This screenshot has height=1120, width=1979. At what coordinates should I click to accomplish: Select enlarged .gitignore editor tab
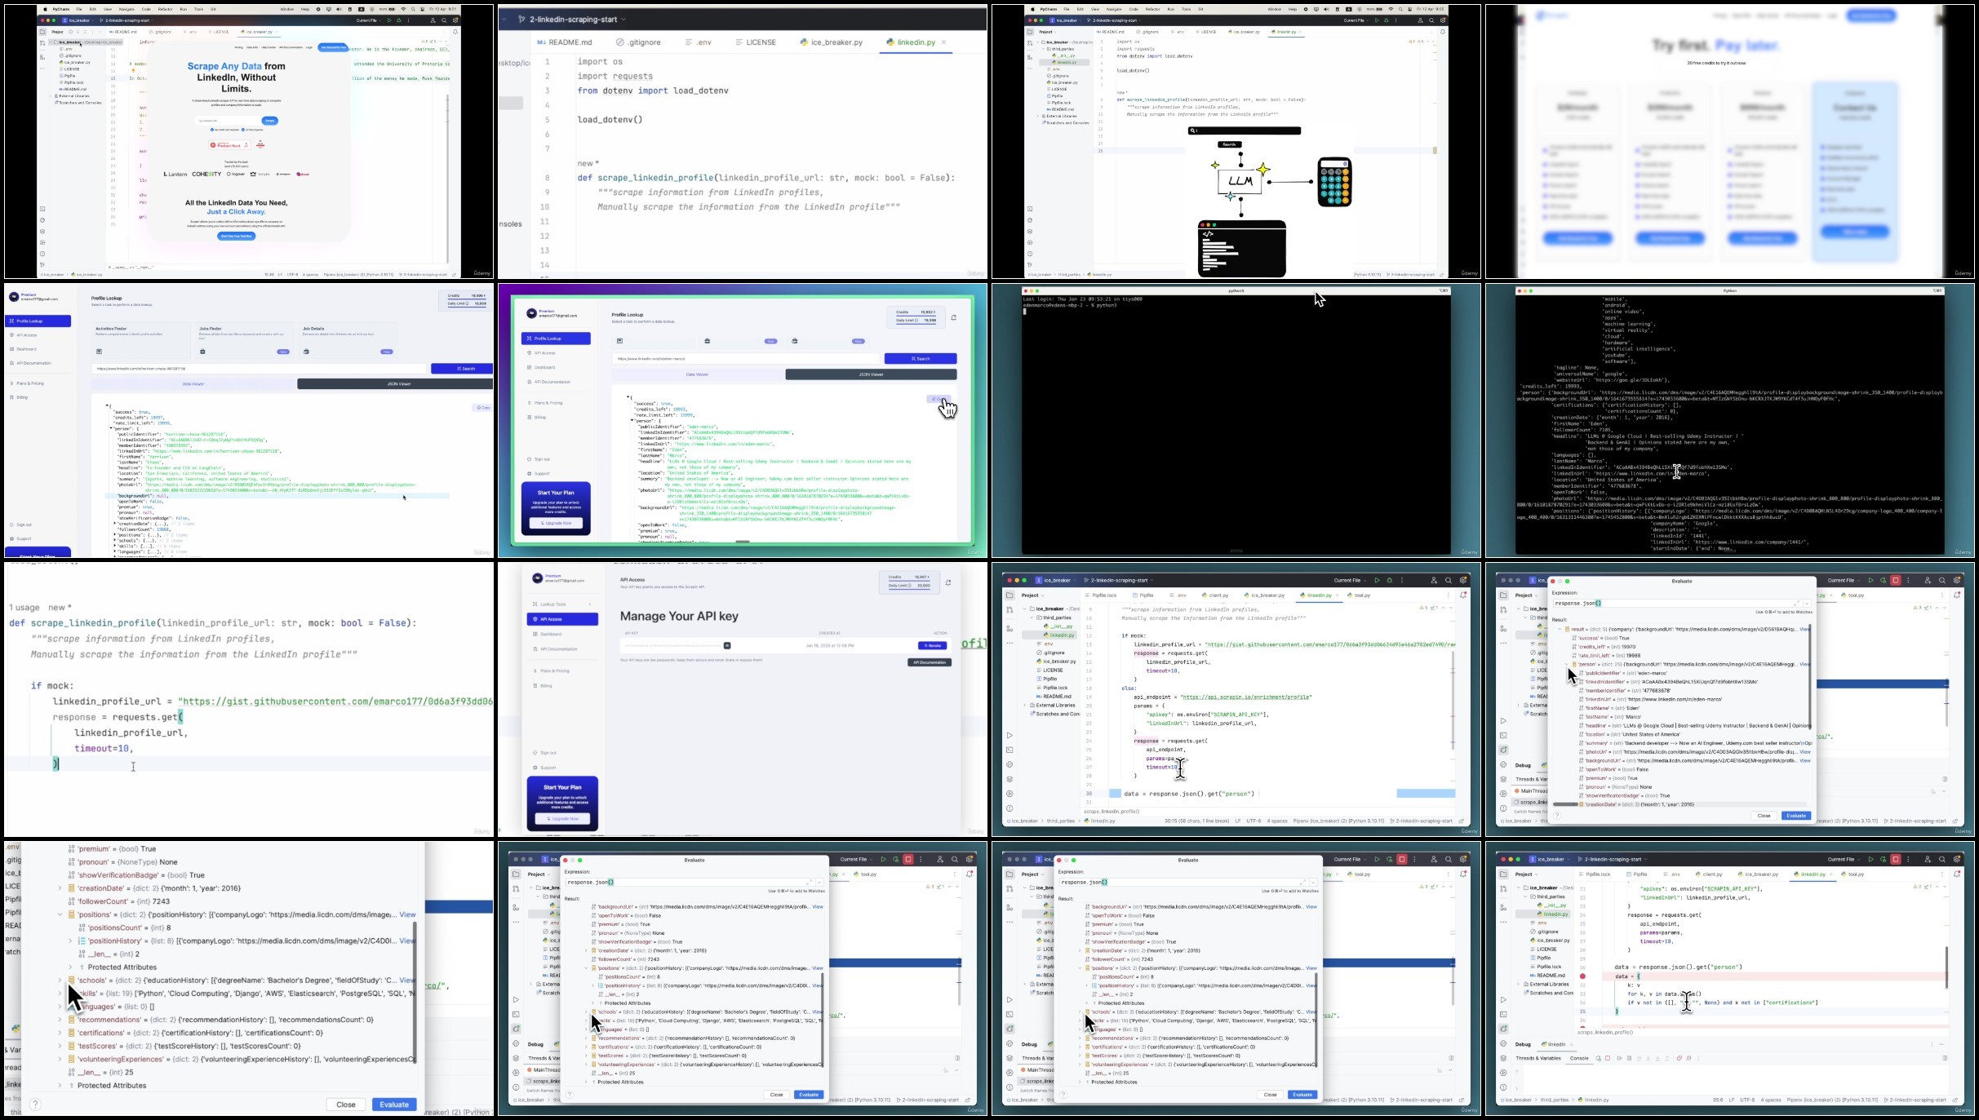[639, 42]
